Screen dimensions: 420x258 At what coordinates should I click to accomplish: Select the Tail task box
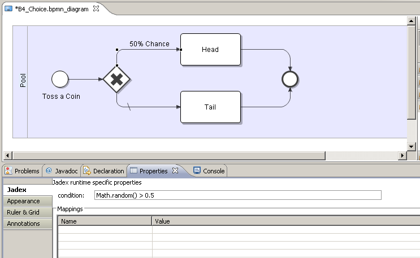(210, 107)
